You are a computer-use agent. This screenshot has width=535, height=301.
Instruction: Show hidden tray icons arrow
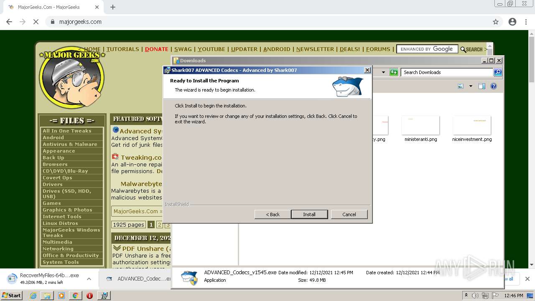pos(466,296)
